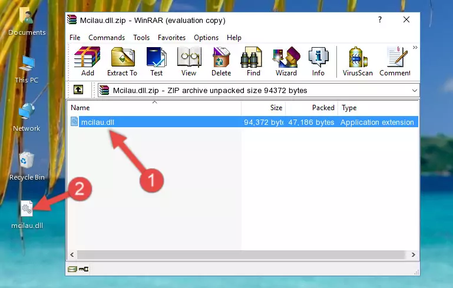
Task: Click the horizontal scrollbar track
Action: click(x=242, y=255)
